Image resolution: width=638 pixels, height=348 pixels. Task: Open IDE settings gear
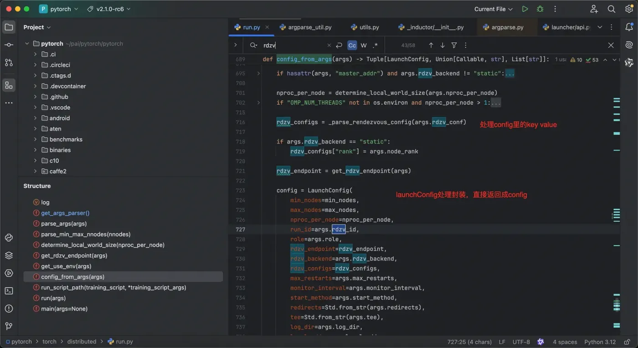coord(629,9)
